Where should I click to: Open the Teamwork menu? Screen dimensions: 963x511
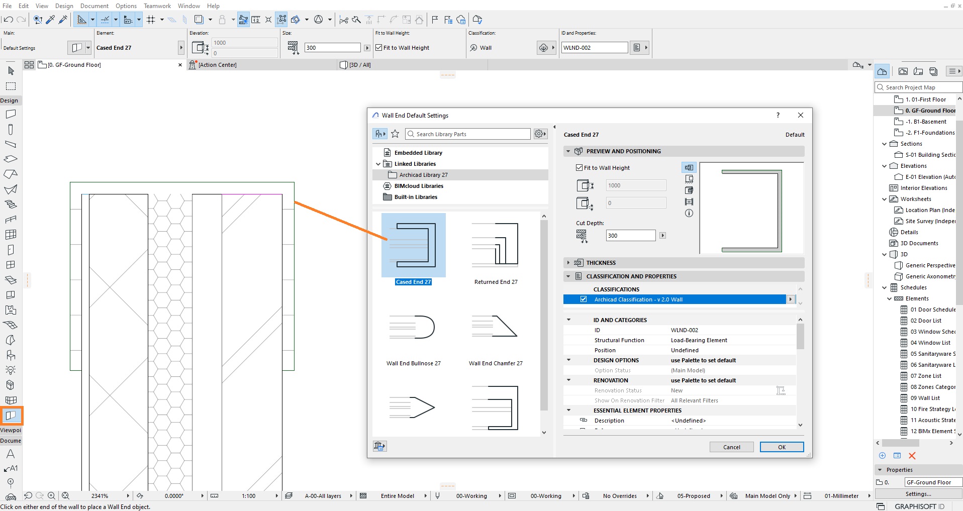tap(157, 6)
